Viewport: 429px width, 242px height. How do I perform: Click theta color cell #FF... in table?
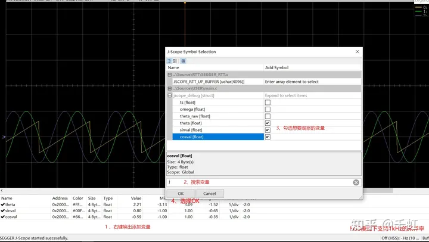(x=79, y=204)
